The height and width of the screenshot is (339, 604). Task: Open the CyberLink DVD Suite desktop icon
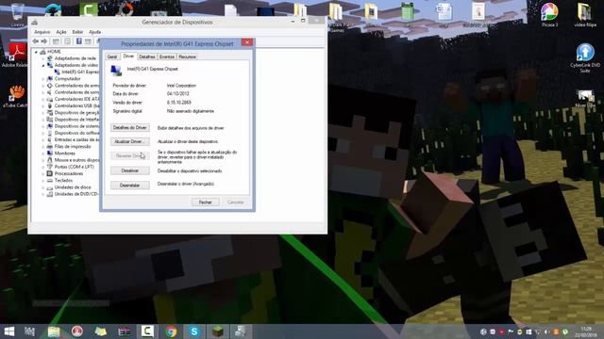point(585,57)
